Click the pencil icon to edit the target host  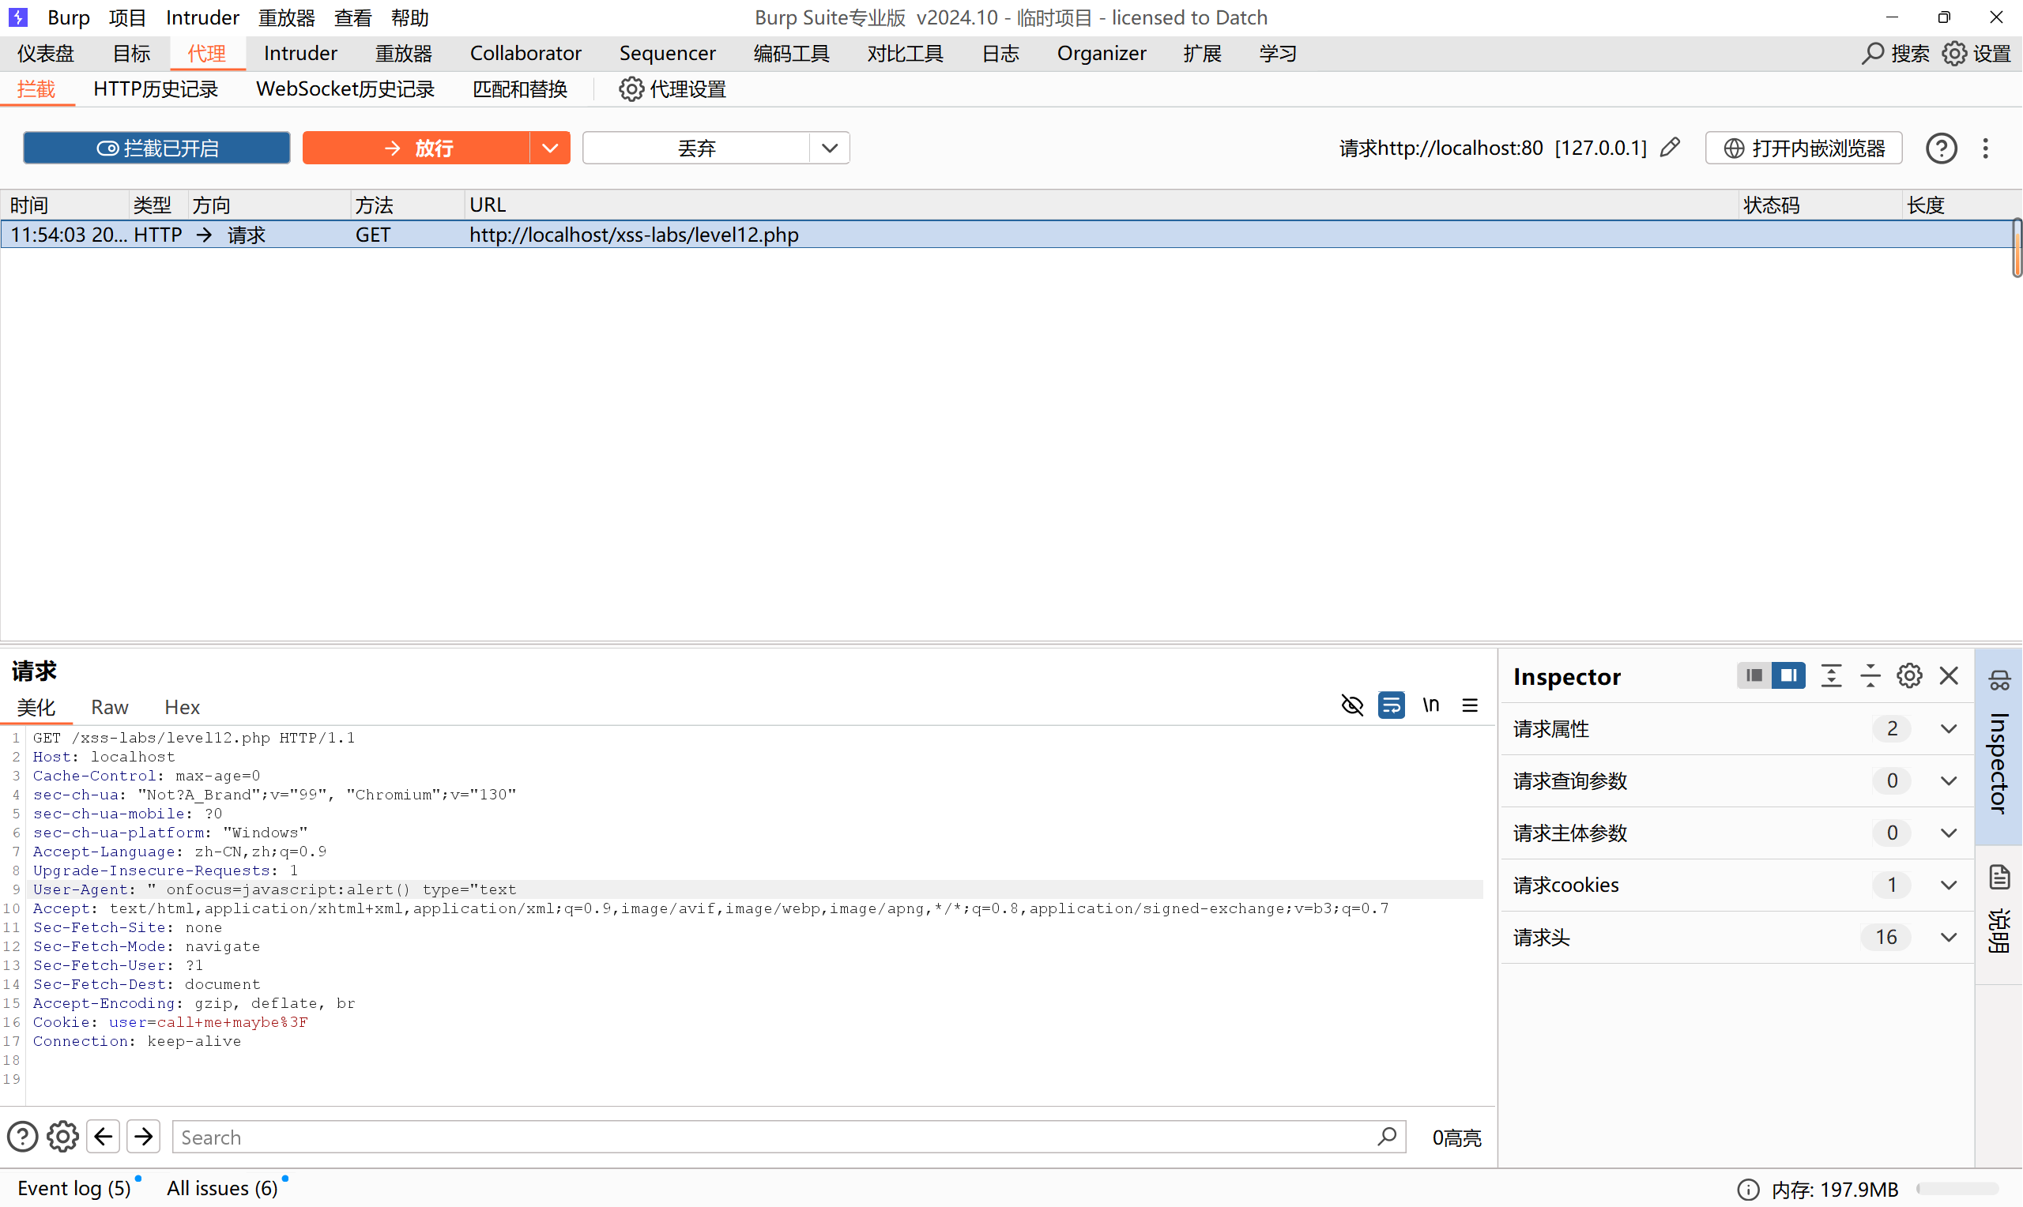pyautogui.click(x=1670, y=147)
